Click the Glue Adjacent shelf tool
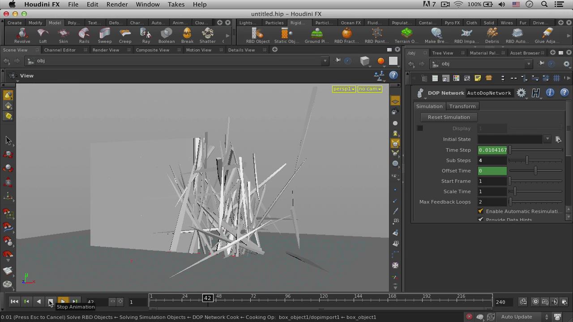Screen dimensions: 573x322 [x=547, y=35]
